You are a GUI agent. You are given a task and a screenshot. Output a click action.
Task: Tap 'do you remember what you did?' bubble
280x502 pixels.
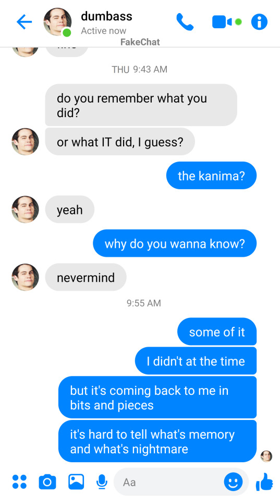pos(141,105)
